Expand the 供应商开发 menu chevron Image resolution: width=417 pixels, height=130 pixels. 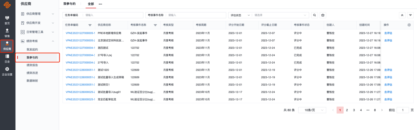coord(53,23)
